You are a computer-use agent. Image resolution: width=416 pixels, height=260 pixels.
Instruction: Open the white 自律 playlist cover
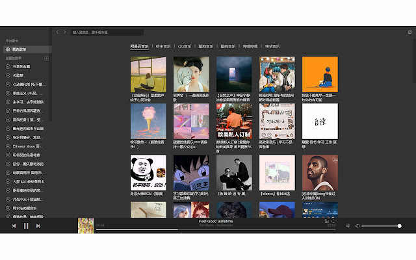click(x=320, y=122)
